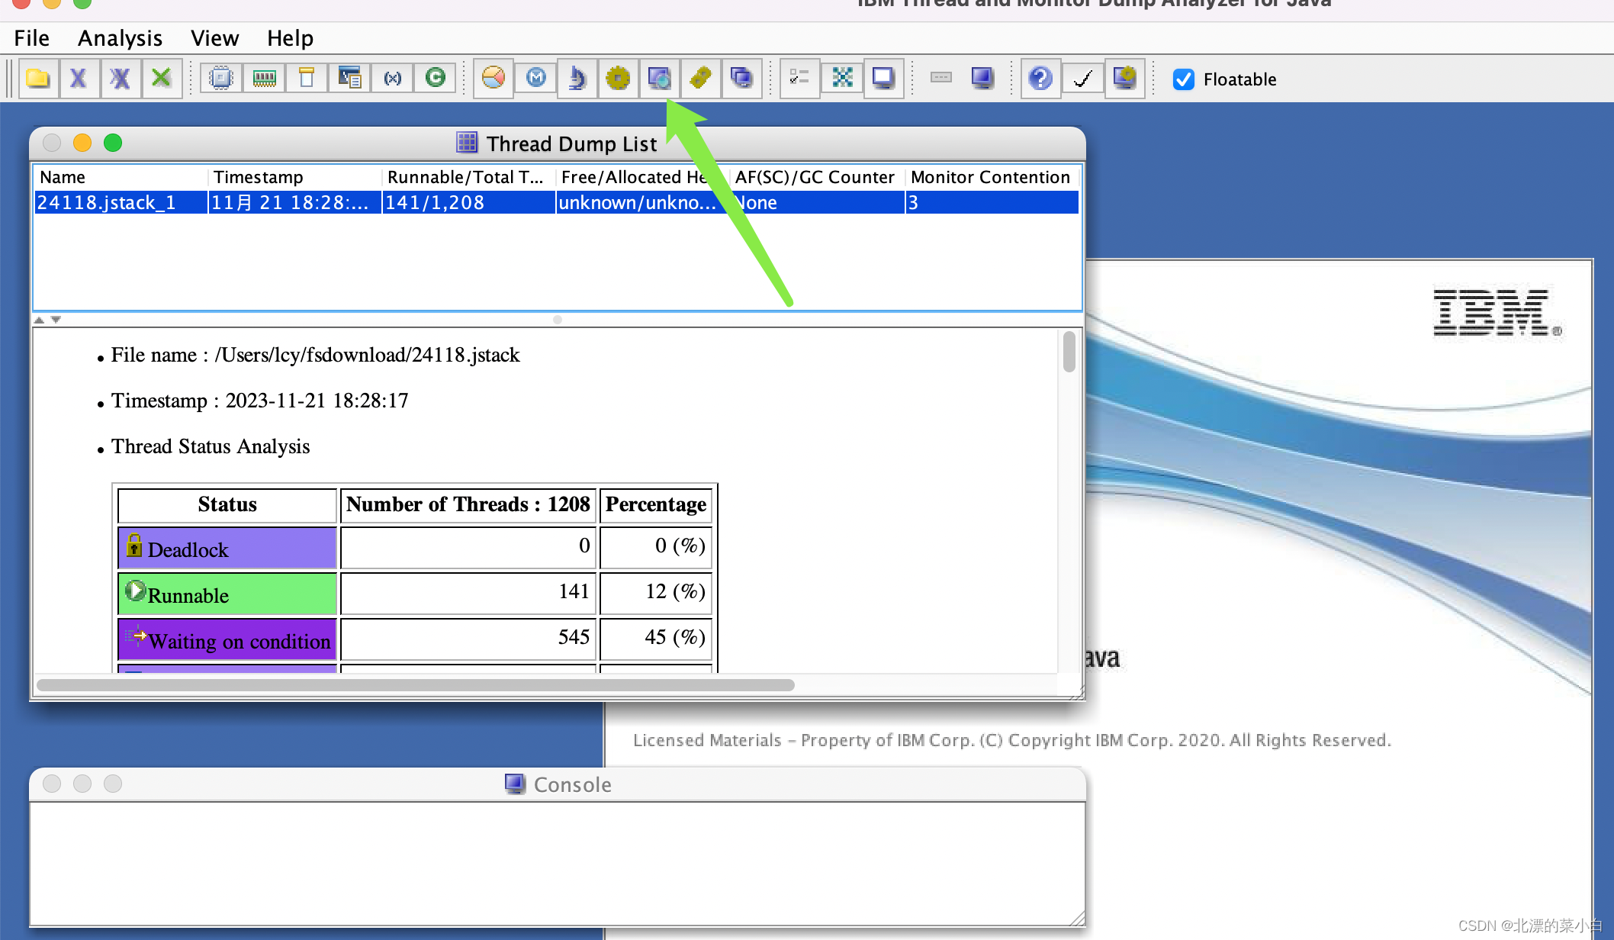Click the window-with-list toolbar icon

[x=349, y=78]
